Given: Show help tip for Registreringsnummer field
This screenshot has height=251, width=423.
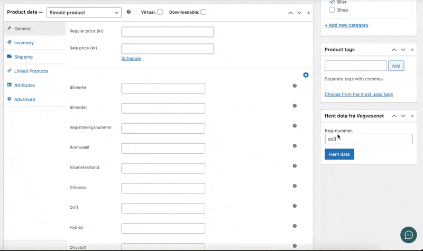Looking at the screenshot, I should [x=295, y=126].
